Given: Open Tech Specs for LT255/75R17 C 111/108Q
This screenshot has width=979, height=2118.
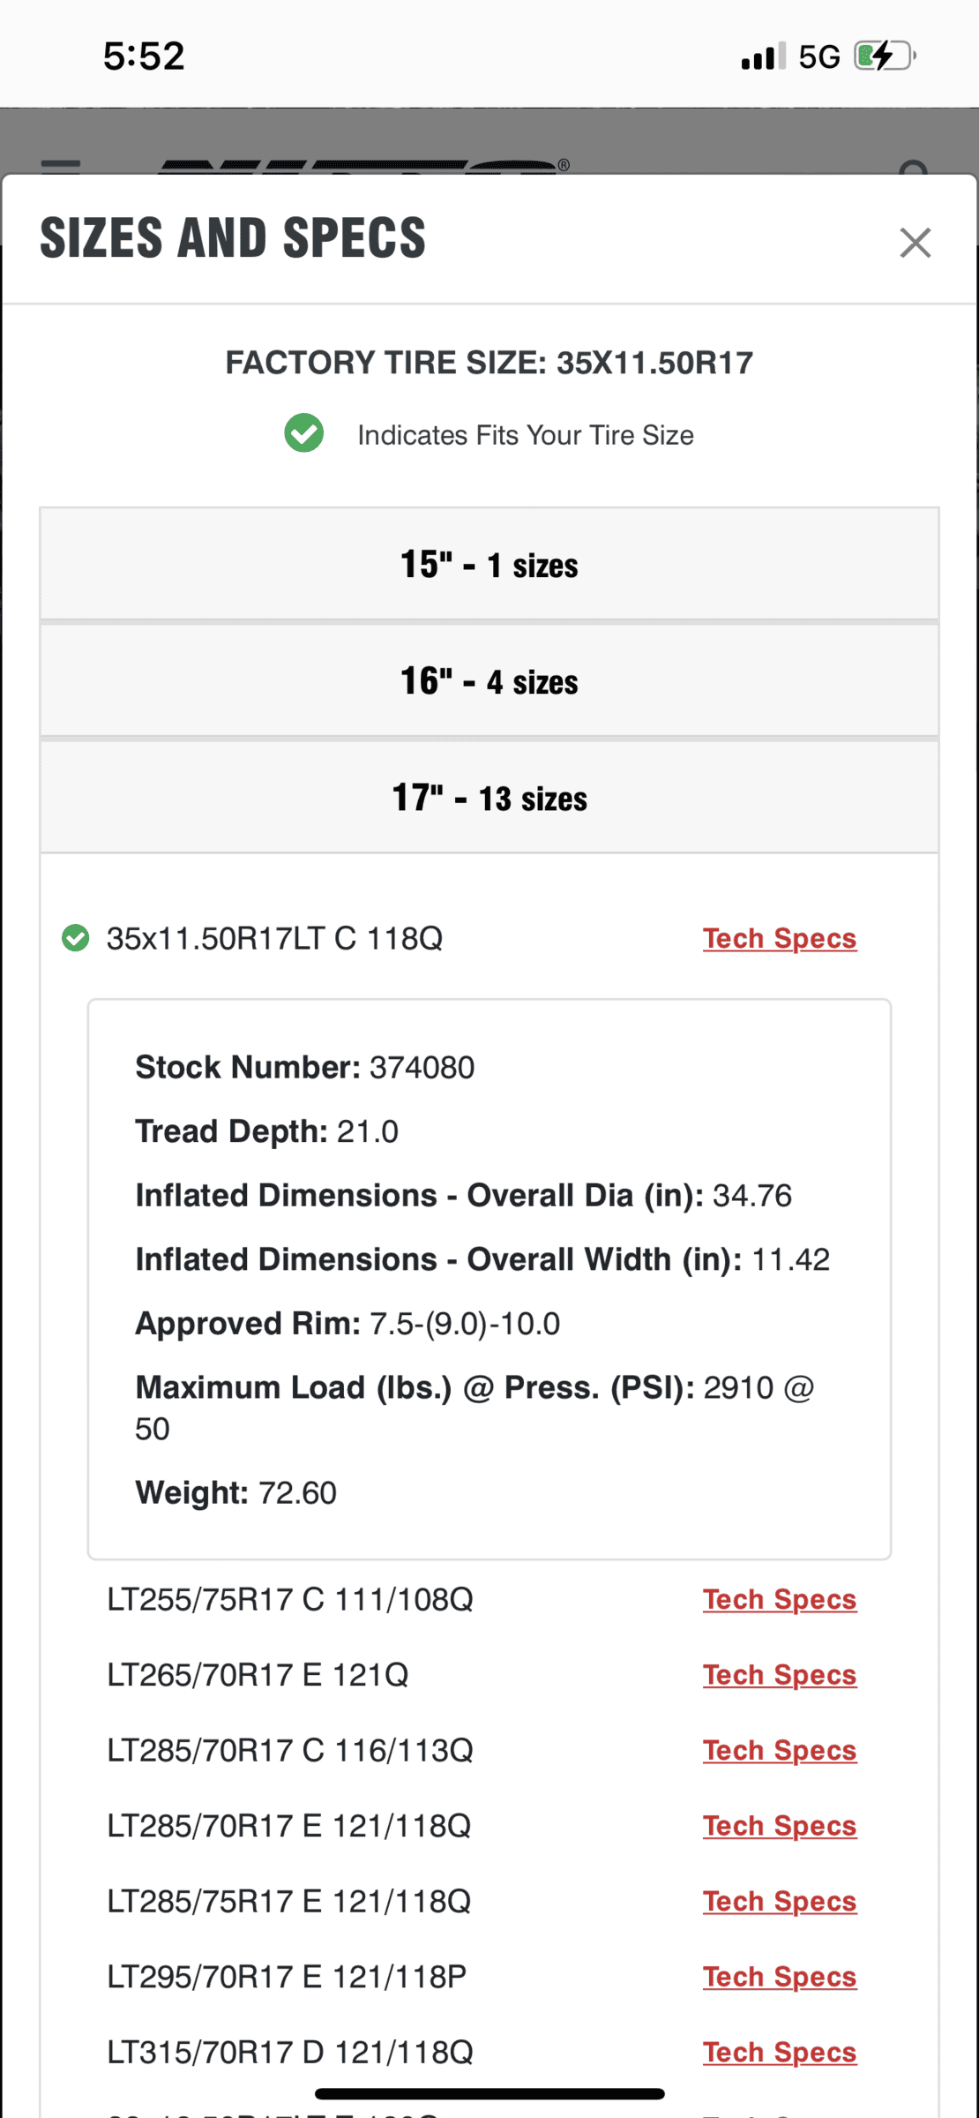Looking at the screenshot, I should 780,1599.
